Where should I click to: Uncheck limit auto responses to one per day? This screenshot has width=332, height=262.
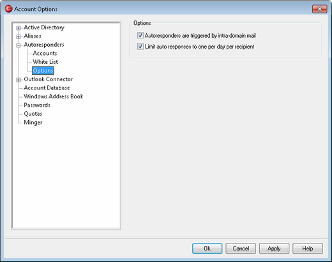click(x=140, y=47)
